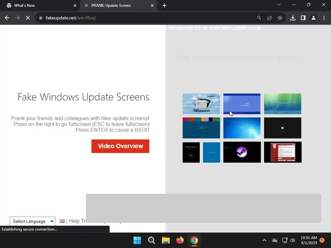Open the Chrome profile menu

coord(314,18)
